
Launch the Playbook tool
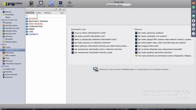[x=51, y=4]
